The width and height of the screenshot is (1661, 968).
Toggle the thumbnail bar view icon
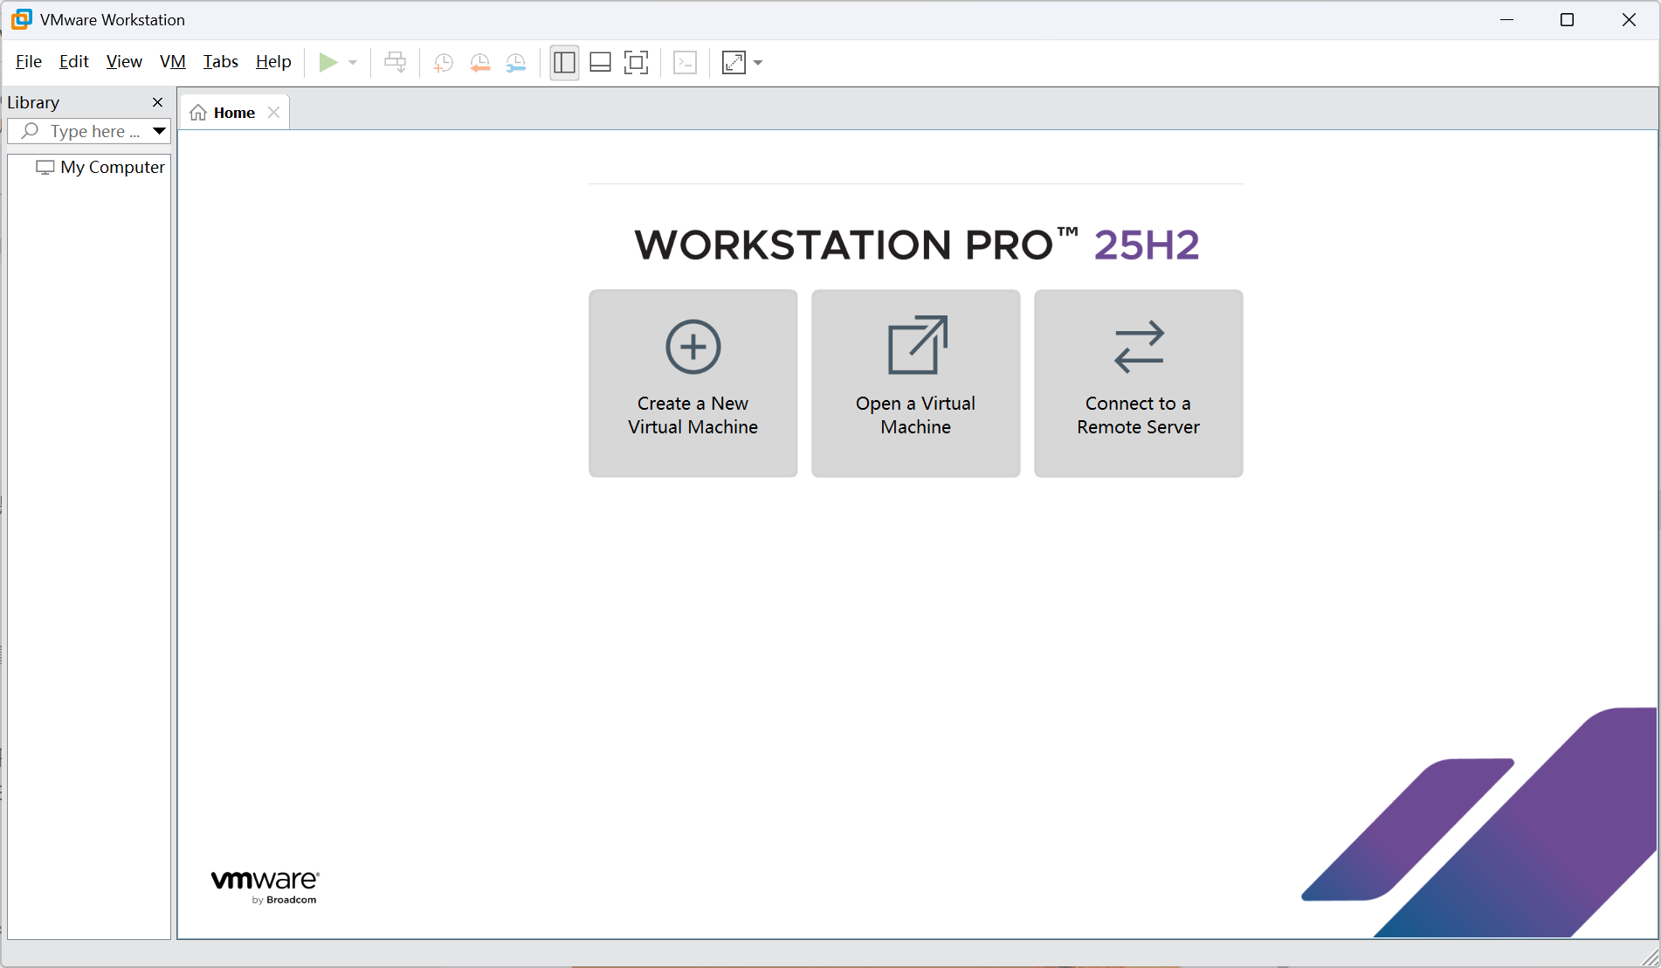coord(600,62)
